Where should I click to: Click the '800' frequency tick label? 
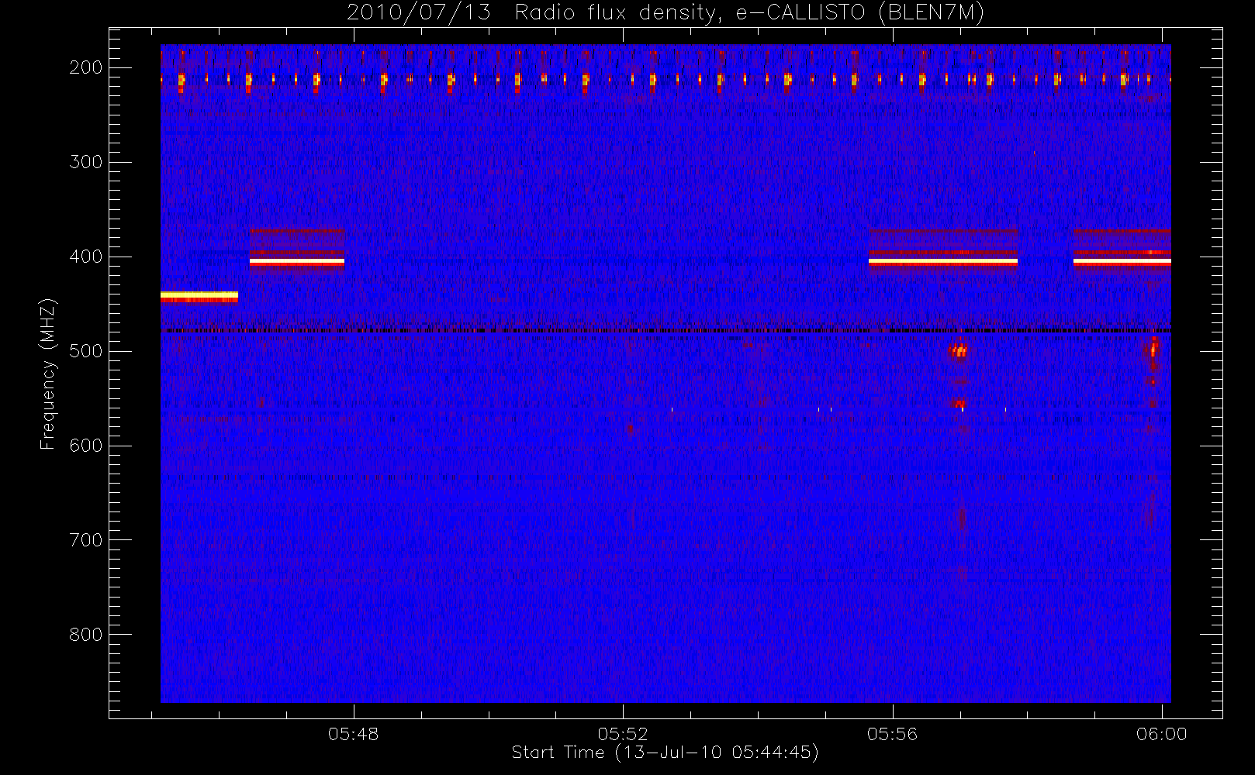pos(86,635)
